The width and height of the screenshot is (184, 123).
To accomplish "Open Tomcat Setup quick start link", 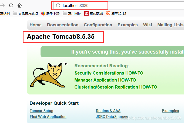I will (41, 111).
